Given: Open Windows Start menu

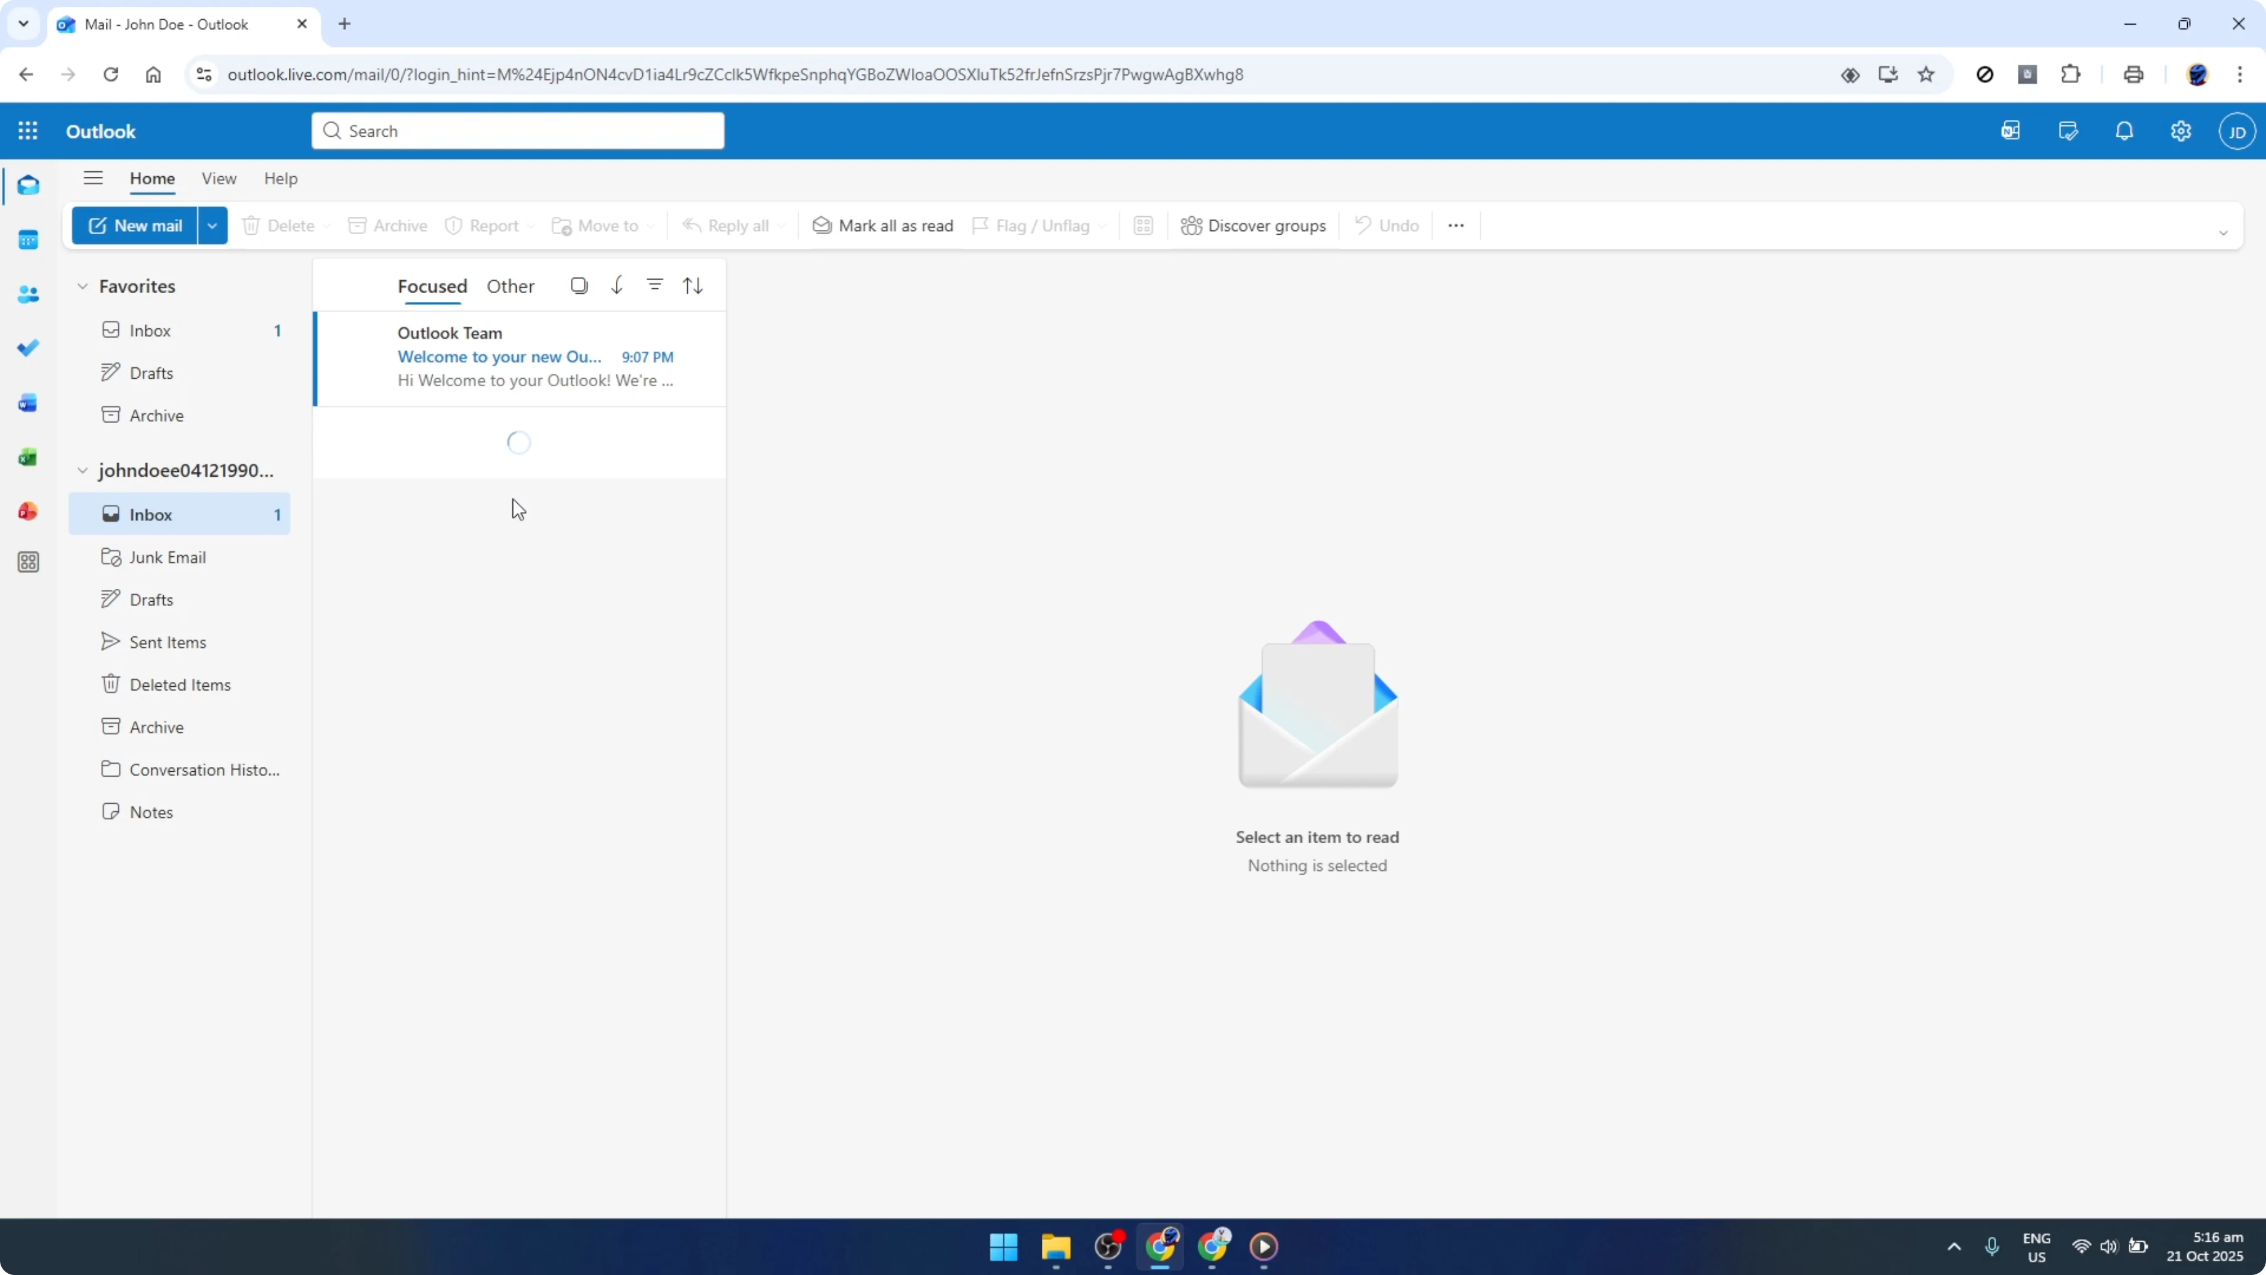Looking at the screenshot, I should click(x=1004, y=1247).
